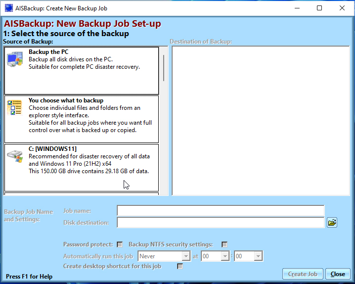This screenshot has height=284, width=355.
Task: Click the C: drive WINDOWS11 disk icon
Action: (x=15, y=156)
